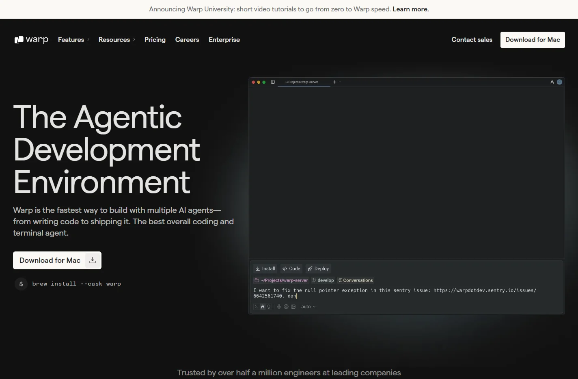Click the terminal prompt input text

[395, 293]
